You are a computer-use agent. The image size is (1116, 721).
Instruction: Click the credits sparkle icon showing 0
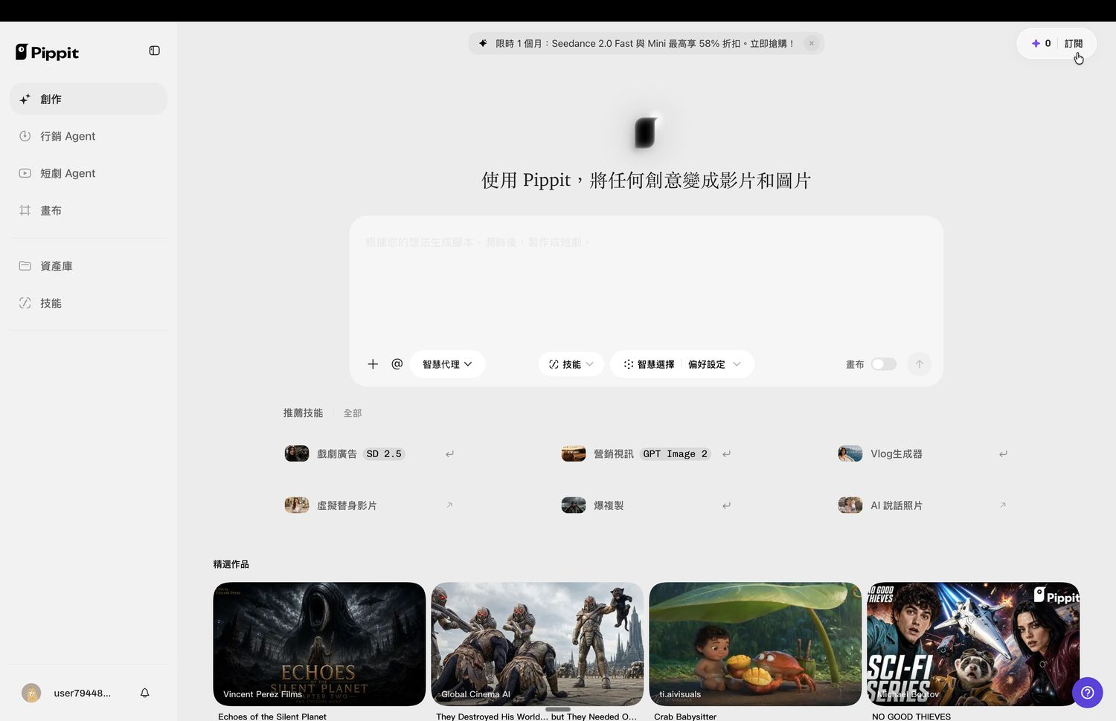click(x=1036, y=43)
